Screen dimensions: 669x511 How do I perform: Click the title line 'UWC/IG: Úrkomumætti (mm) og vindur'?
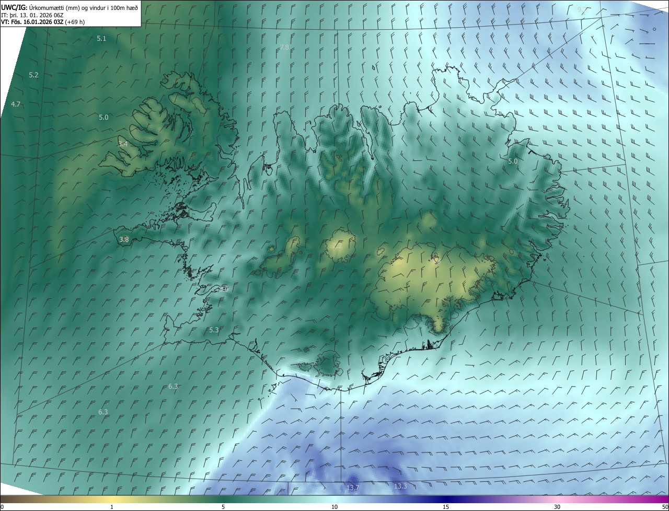70,7
